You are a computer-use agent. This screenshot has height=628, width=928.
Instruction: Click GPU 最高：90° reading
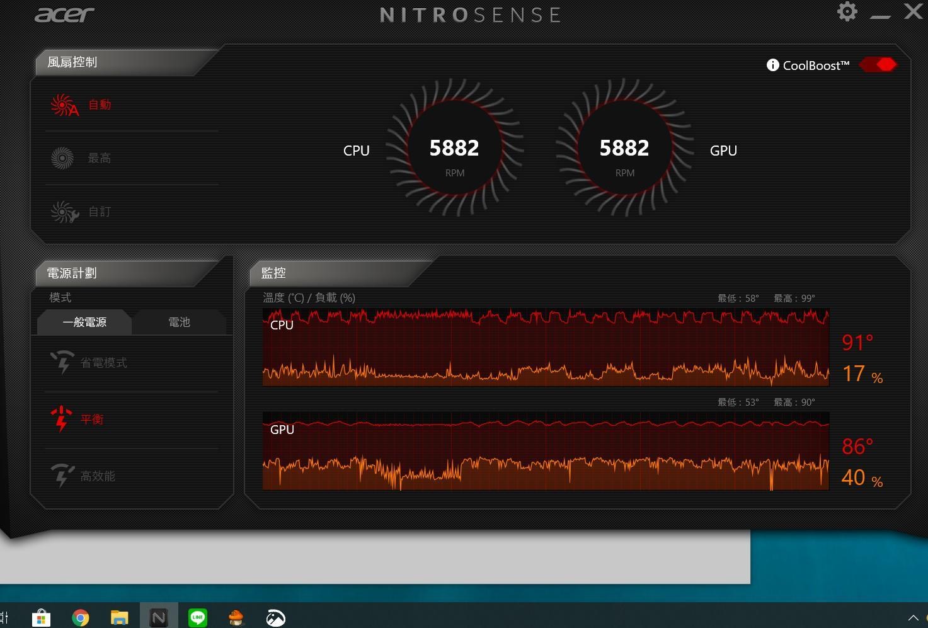pos(794,402)
